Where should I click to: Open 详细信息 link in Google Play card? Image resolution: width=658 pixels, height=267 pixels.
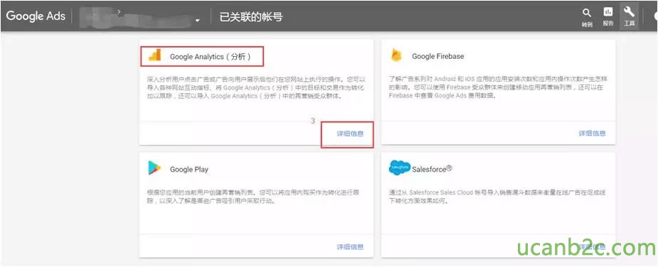[350, 247]
